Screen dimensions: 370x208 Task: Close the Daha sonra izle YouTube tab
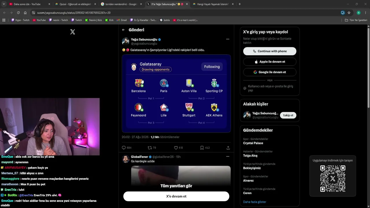[49, 4]
